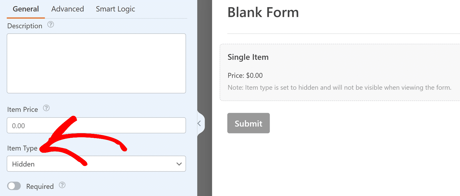The height and width of the screenshot is (196, 460).
Task: Enable the Required toggle
Action: pyautogui.click(x=14, y=186)
